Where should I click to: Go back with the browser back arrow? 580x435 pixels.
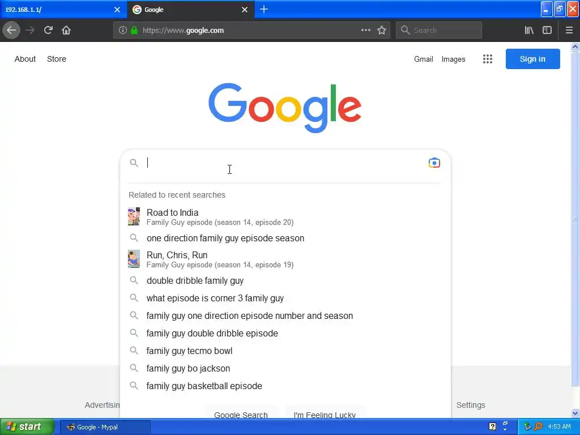coord(11,30)
